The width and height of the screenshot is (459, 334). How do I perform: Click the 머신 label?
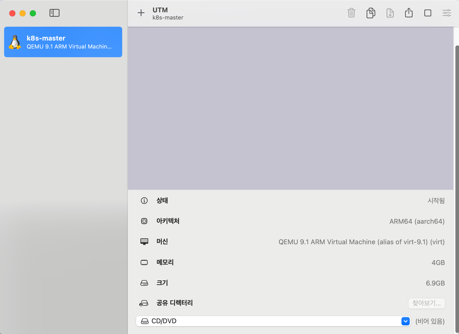pyautogui.click(x=162, y=242)
